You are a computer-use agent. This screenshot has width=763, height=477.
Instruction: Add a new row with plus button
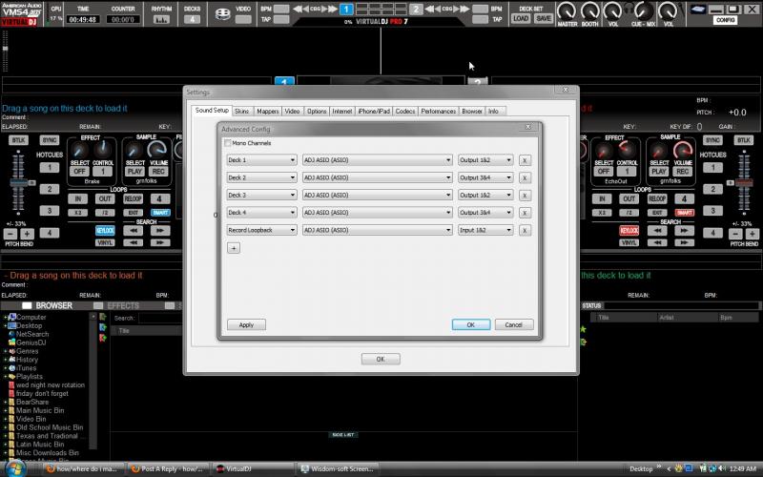pos(234,248)
